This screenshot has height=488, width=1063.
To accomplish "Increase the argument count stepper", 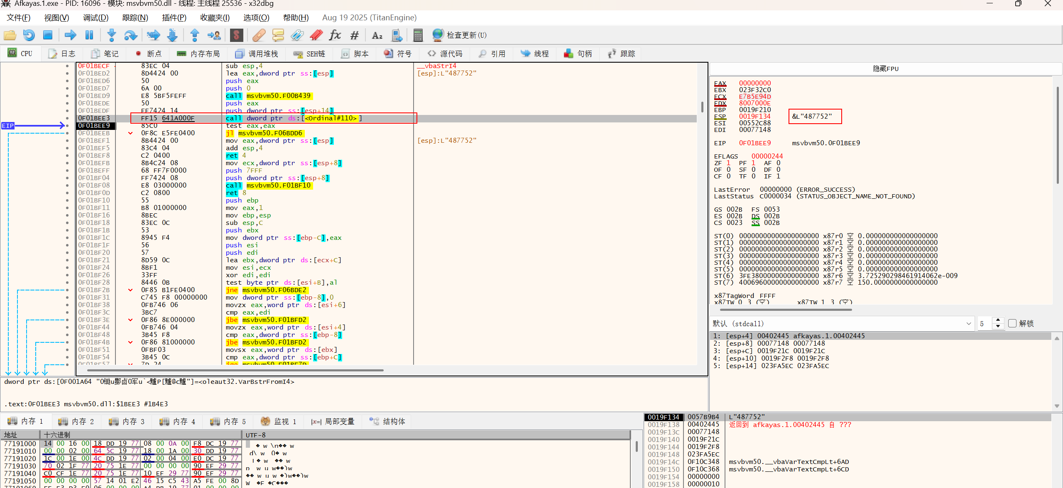I will click(998, 320).
